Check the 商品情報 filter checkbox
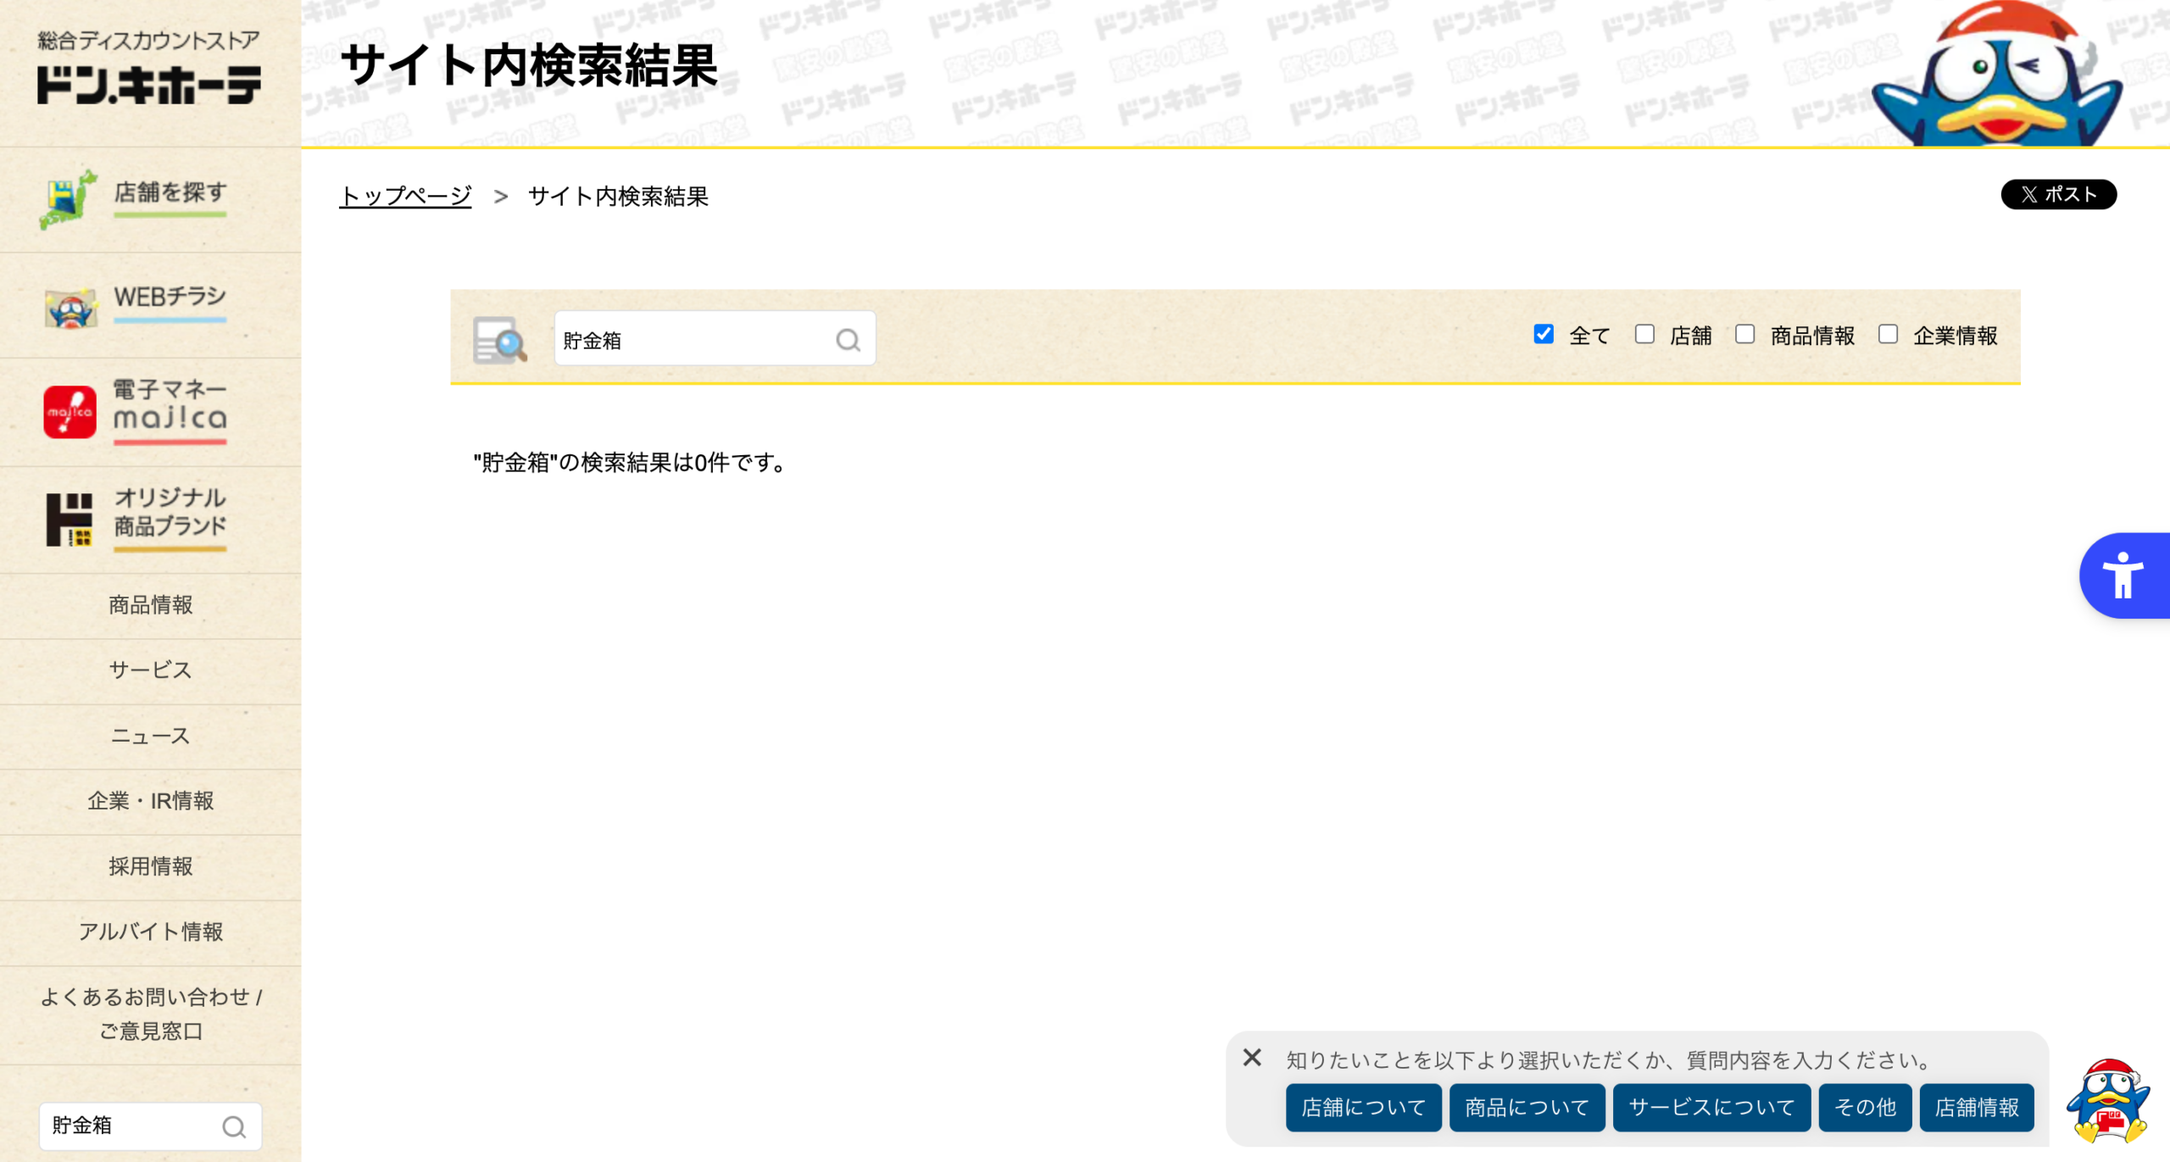 coord(1744,334)
